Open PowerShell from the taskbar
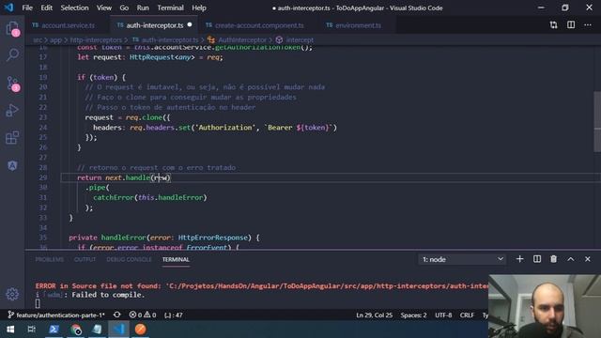The height and width of the screenshot is (338, 601). tap(54, 330)
